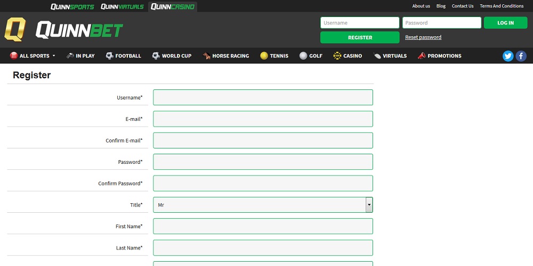Screen dimensions: 533x266
Task: Switch to the QuinnCasino tab
Action: tap(173, 6)
